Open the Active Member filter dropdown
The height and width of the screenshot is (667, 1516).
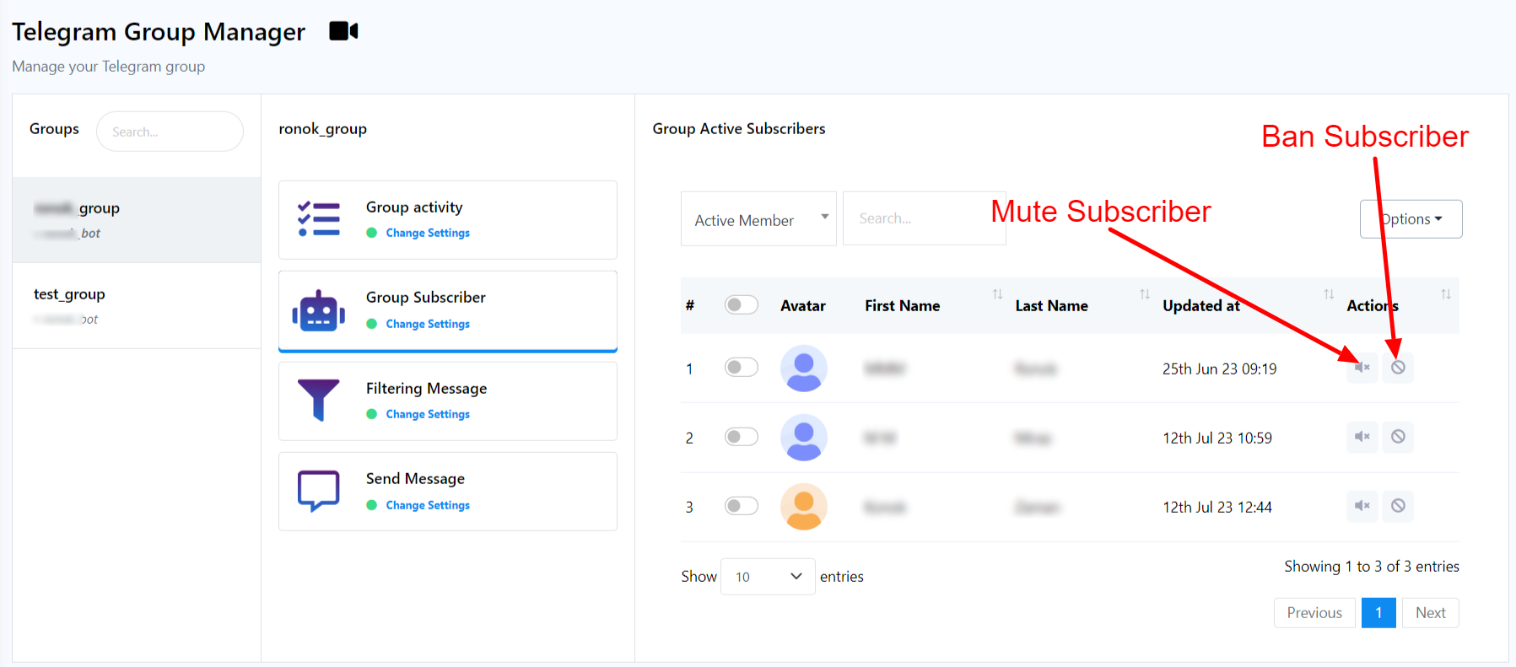pos(758,219)
